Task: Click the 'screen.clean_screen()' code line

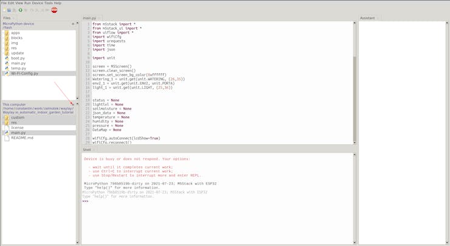Action: 114,71
